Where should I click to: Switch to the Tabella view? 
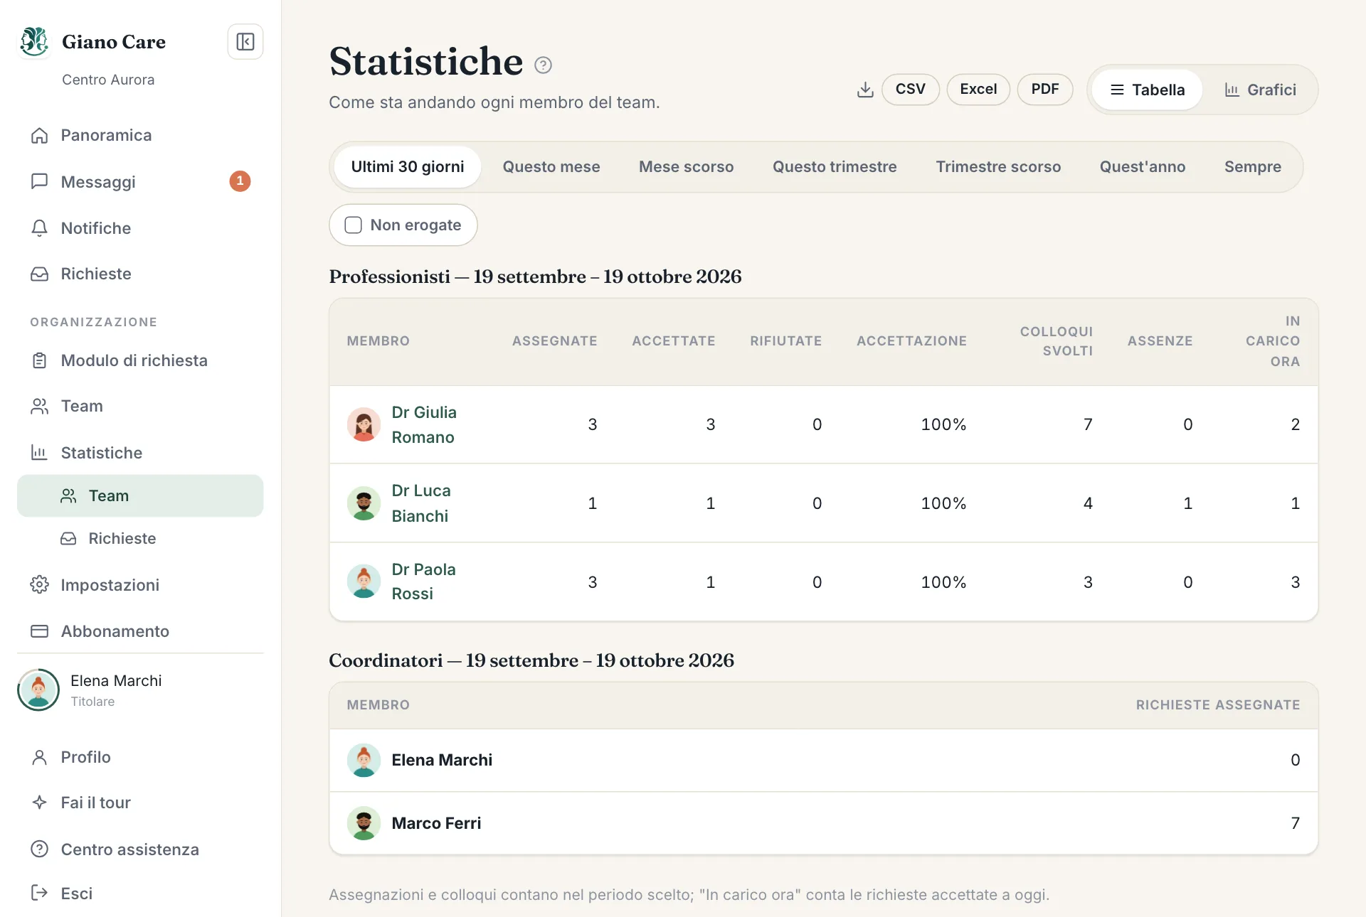tap(1147, 90)
